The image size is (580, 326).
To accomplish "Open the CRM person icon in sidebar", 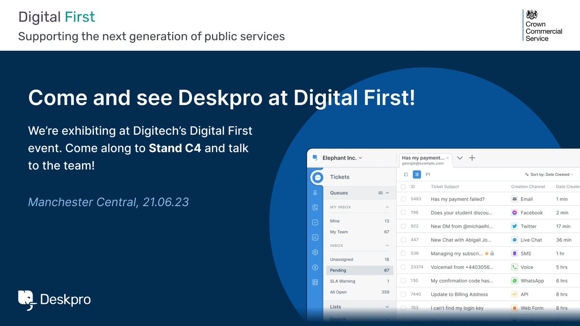I will click(315, 192).
